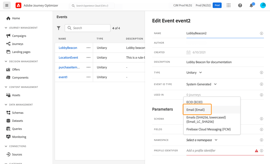Choose Firebase Cloud Messaging (FCM) option
Screen dimensions: 270x164
[208, 129]
